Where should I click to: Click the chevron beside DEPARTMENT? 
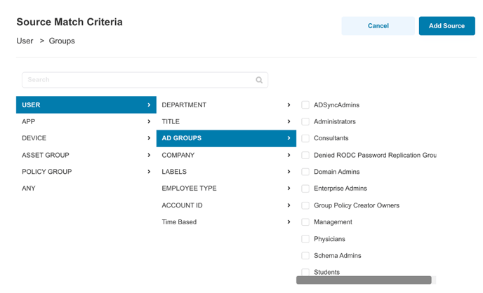point(289,105)
